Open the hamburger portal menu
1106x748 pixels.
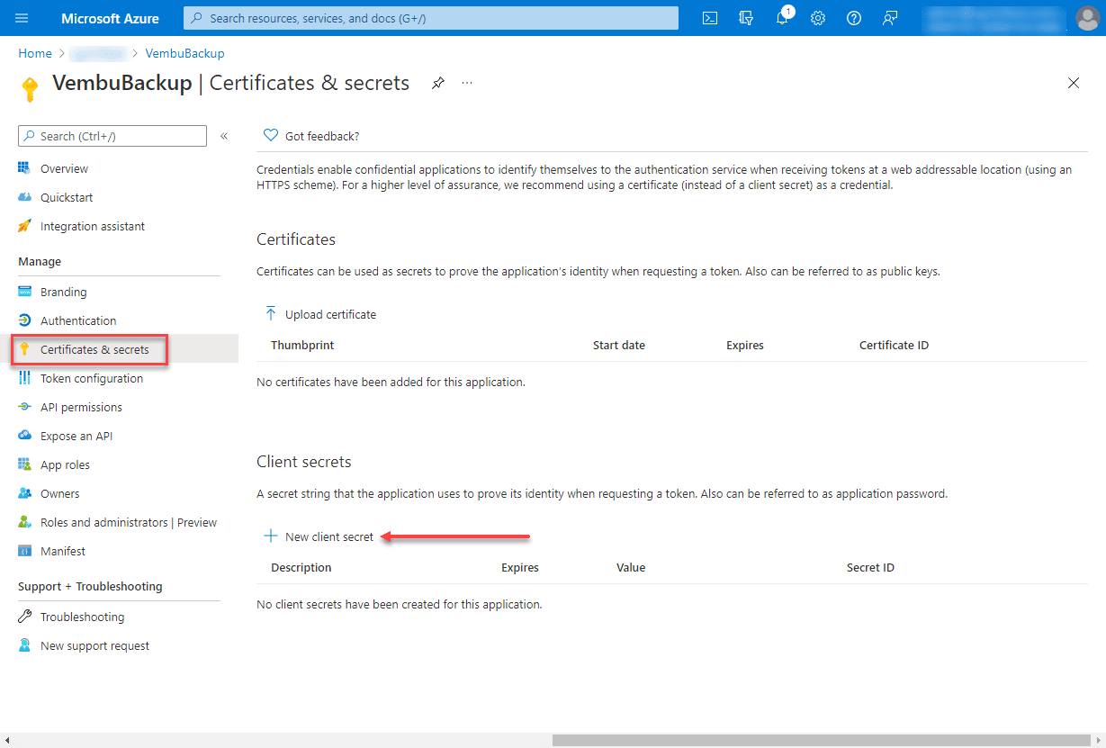click(22, 18)
